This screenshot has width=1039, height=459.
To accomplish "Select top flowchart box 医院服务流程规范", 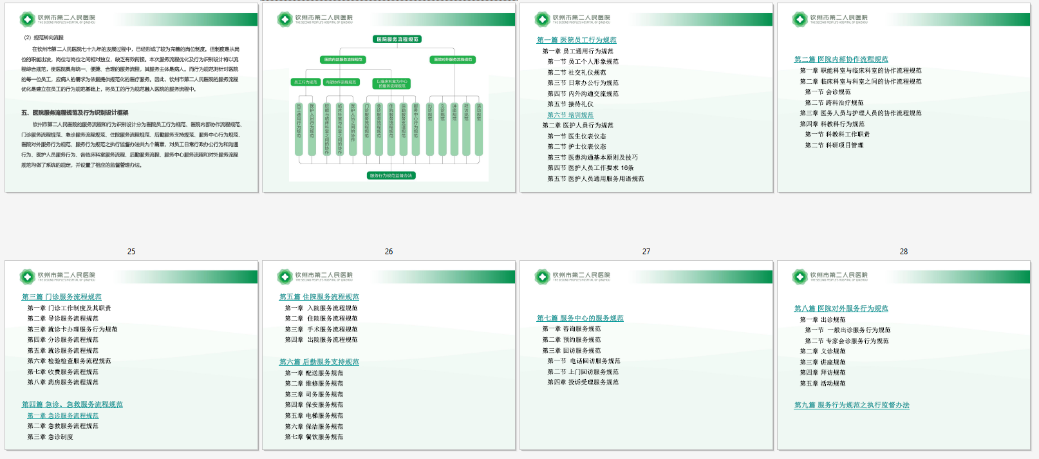I will 397,39.
